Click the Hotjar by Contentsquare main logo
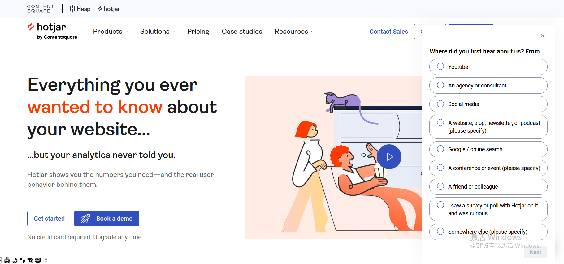564x264 pixels. point(52,31)
